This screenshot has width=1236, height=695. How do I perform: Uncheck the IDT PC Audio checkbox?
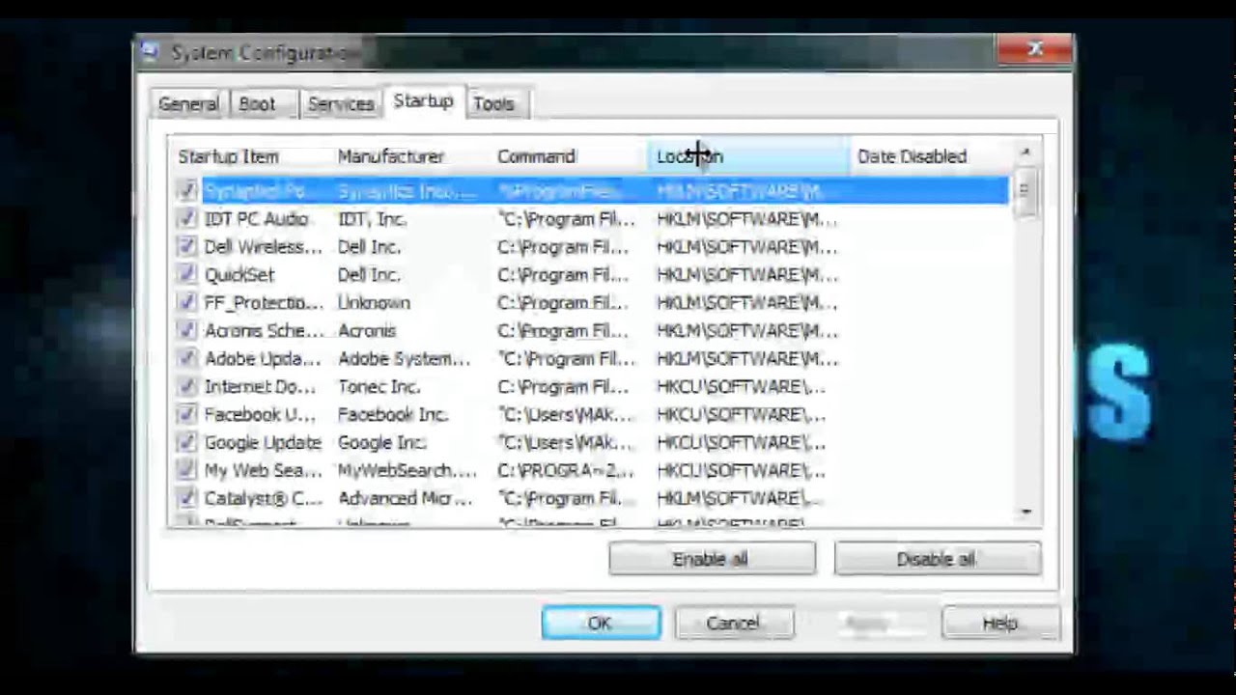tap(187, 219)
